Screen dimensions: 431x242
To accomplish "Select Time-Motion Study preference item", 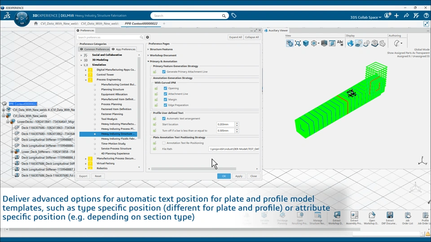I will tap(113, 143).
